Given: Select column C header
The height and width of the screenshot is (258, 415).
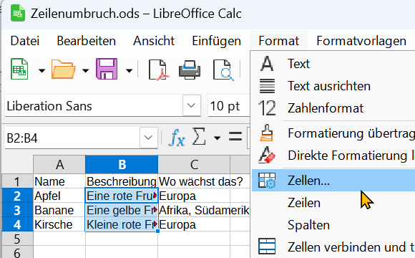Looking at the screenshot, I should (x=194, y=164).
